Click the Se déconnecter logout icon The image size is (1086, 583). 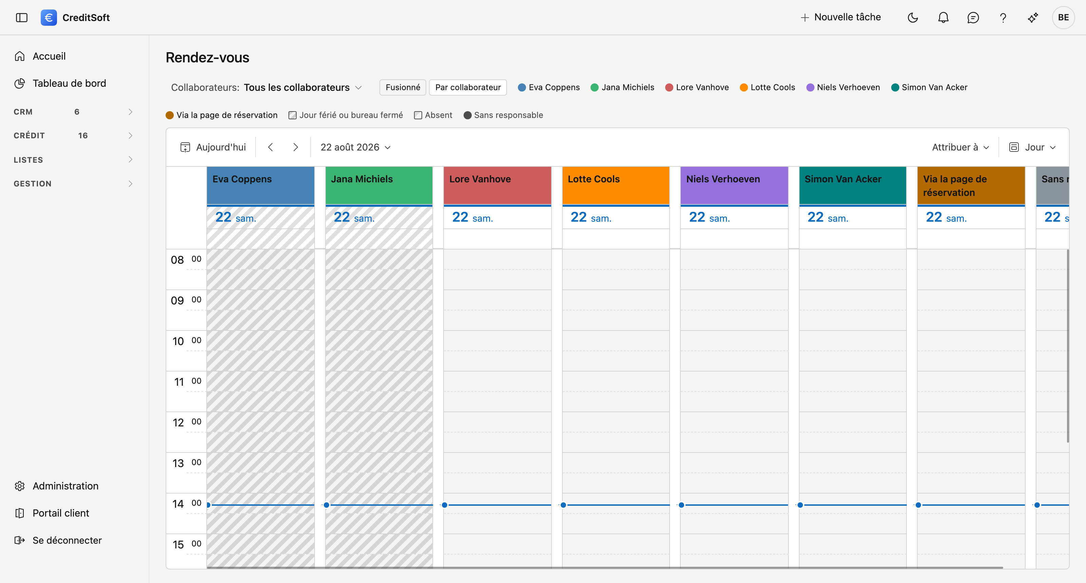(19, 540)
